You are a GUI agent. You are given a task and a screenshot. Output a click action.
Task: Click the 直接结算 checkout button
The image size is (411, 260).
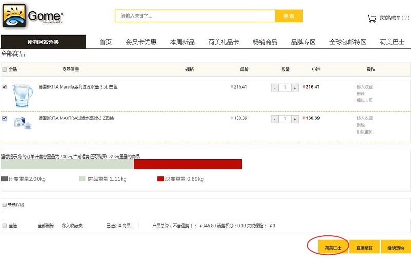[364, 248]
